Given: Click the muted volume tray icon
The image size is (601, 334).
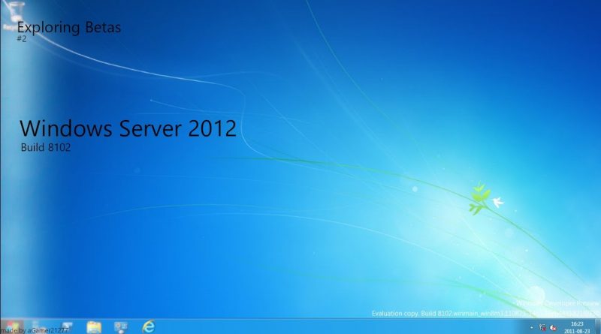Looking at the screenshot, I should tap(553, 327).
